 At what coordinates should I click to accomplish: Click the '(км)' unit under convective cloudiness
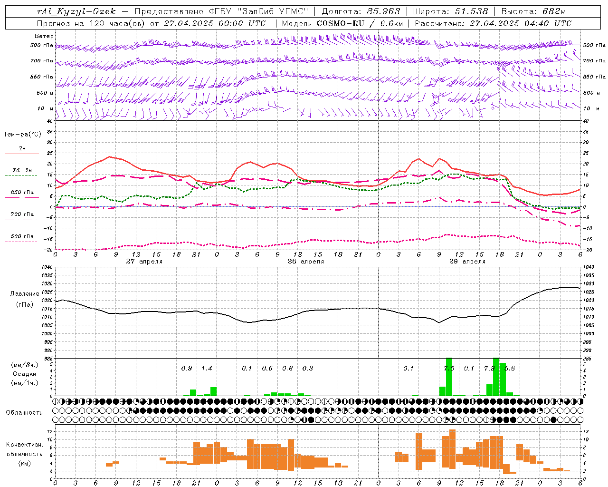click(24, 463)
